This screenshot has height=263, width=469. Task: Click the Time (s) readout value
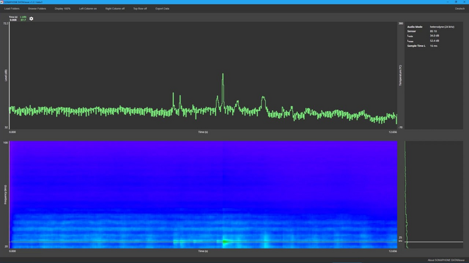tap(13, 20)
